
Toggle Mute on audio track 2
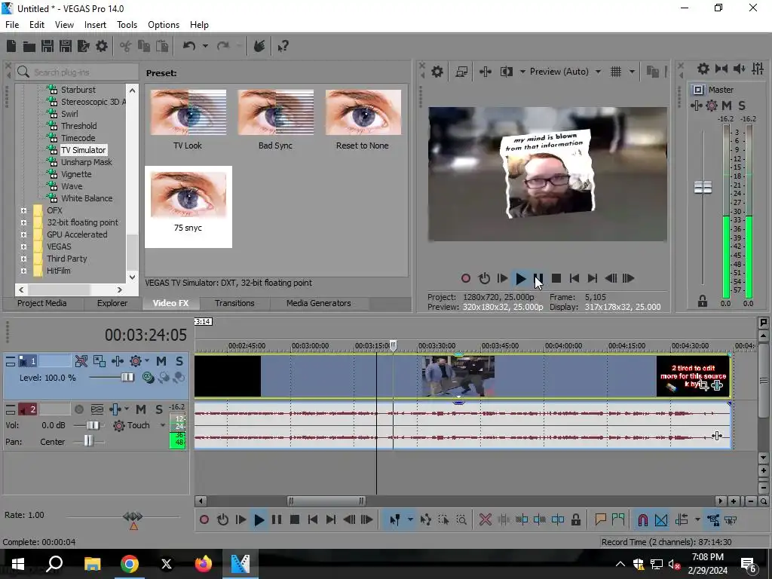pos(141,409)
